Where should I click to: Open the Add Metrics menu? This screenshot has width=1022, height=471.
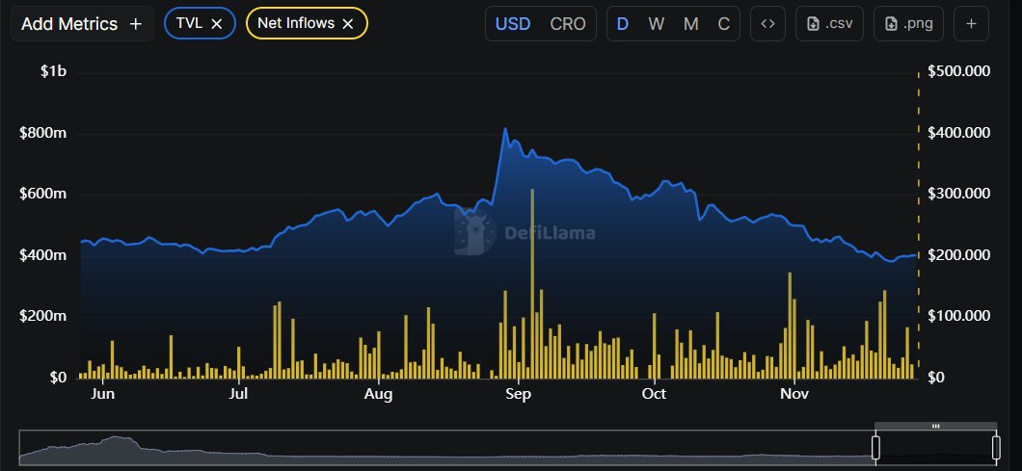point(81,24)
